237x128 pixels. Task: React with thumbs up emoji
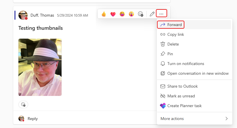click(x=104, y=14)
